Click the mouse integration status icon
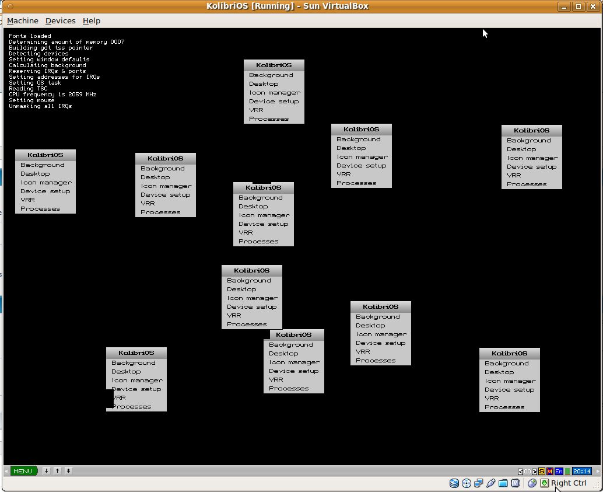Screen dimensions: 603x492 pyautogui.click(x=532, y=483)
